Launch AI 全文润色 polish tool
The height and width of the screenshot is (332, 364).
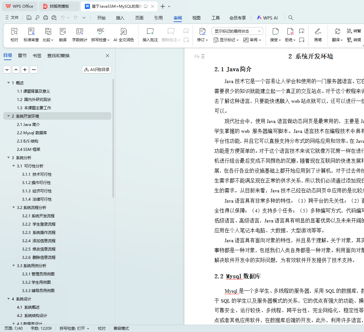pos(123,35)
